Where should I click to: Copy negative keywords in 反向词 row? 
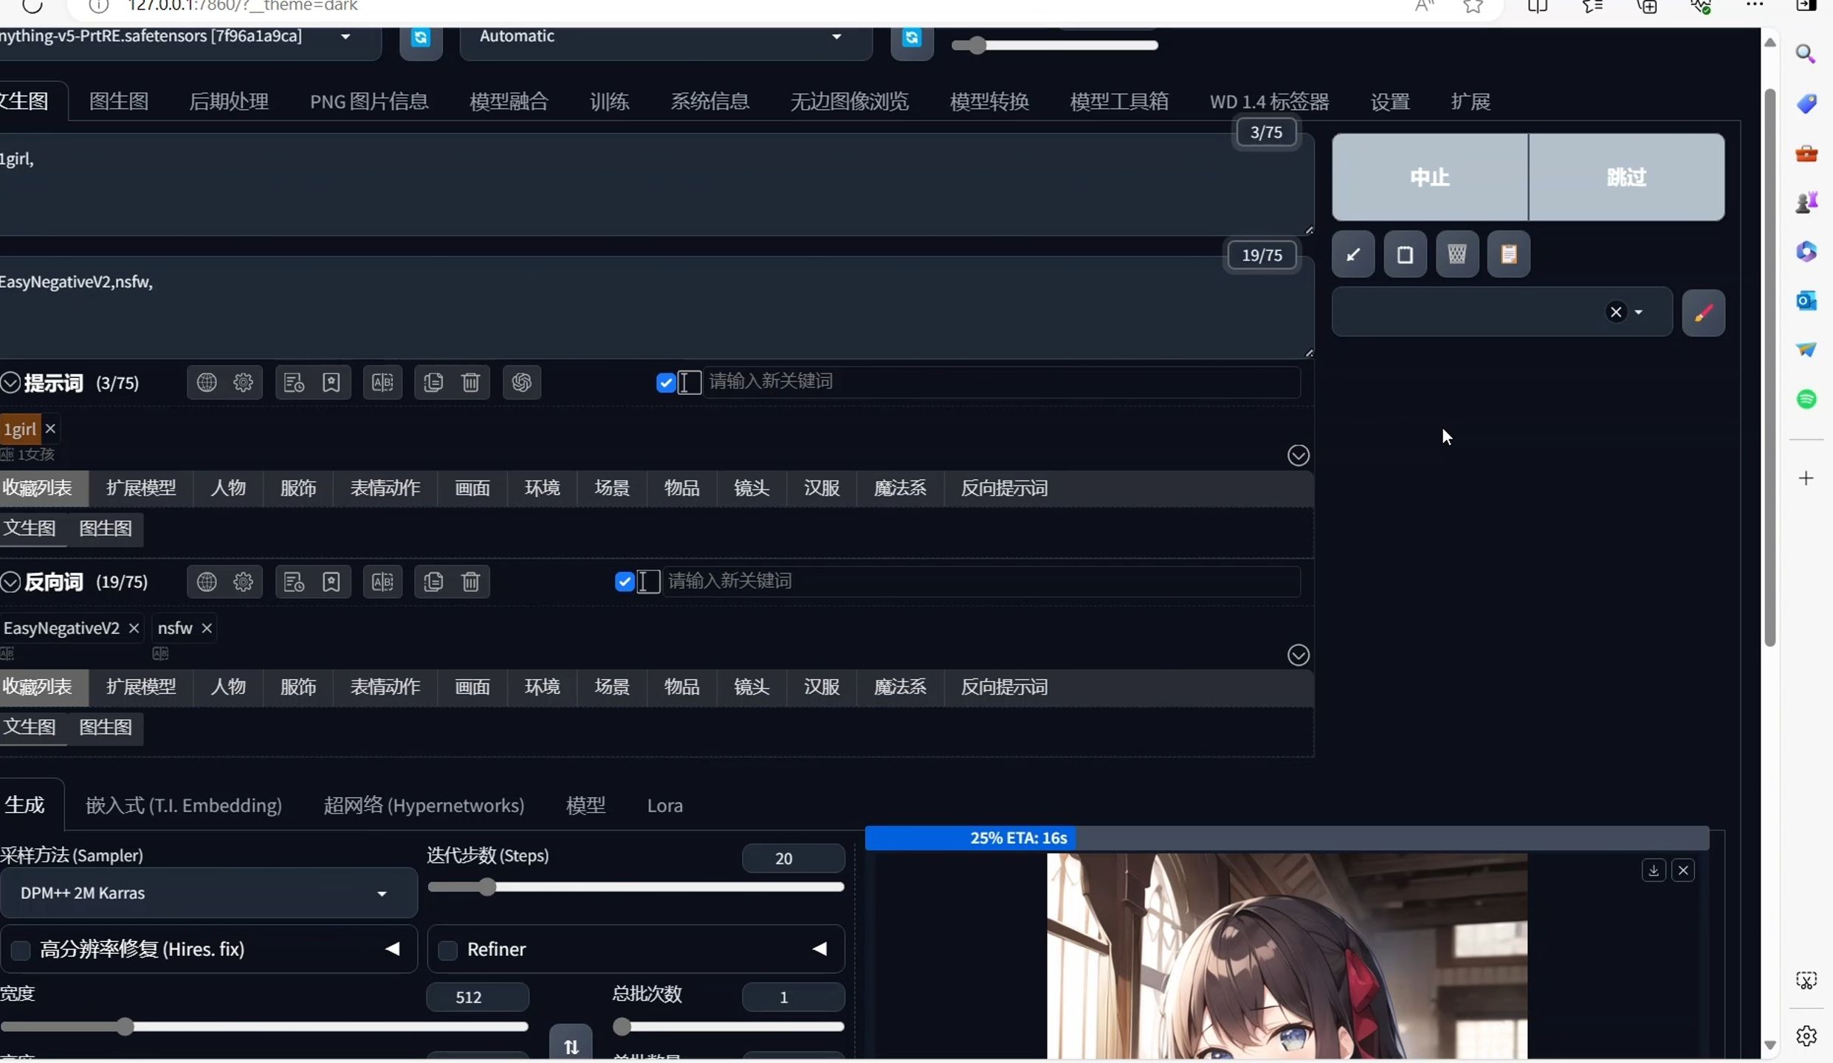click(x=433, y=582)
